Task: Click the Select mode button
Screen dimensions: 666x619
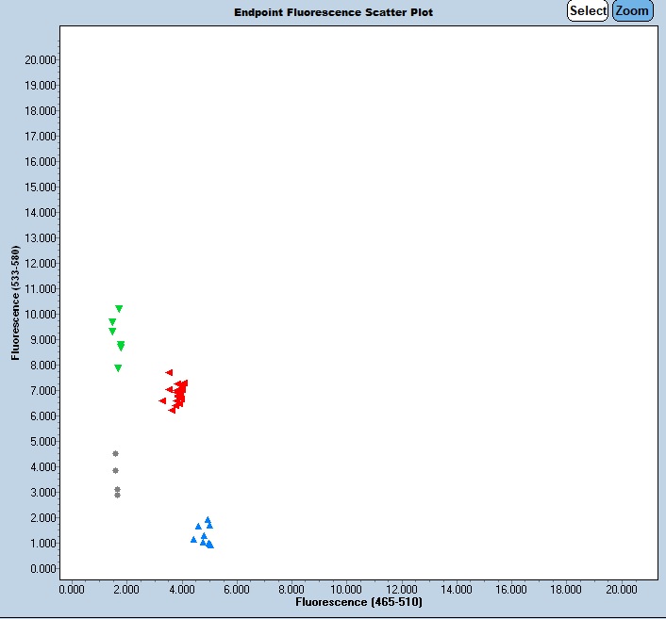Action: click(x=588, y=11)
